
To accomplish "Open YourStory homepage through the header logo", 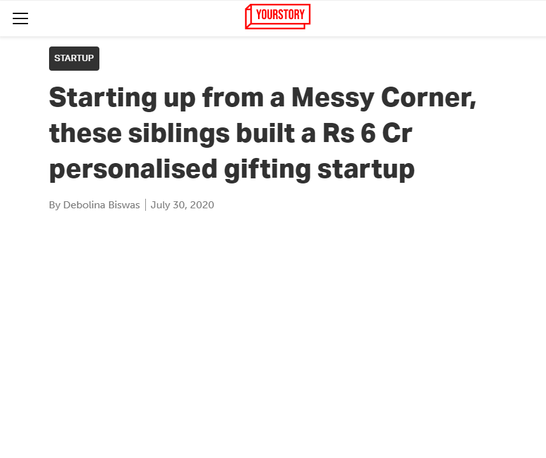I will click(x=278, y=17).
